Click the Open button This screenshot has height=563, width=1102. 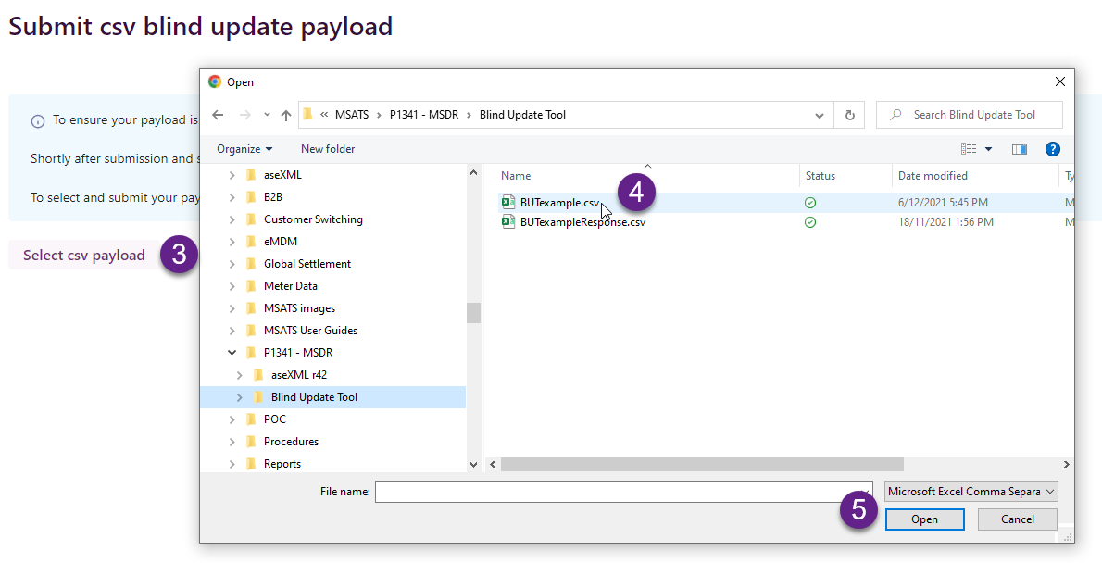(x=924, y=519)
